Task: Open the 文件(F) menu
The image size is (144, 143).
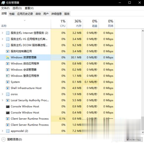Action: pyautogui.click(x=5, y=8)
